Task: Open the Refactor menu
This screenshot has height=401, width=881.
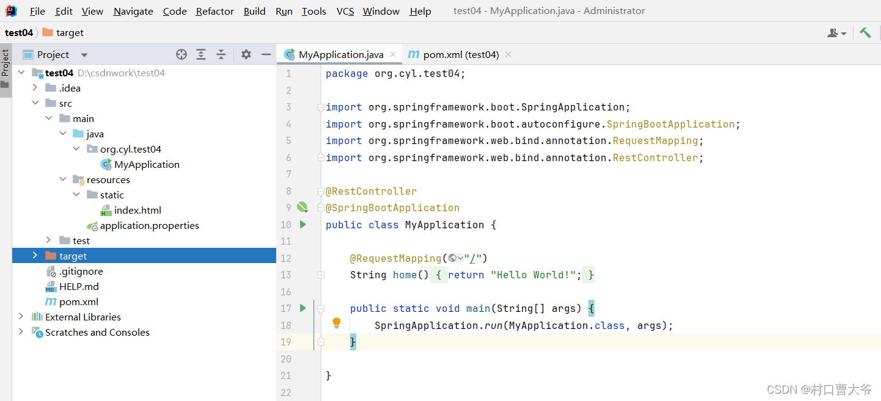Action: [214, 11]
